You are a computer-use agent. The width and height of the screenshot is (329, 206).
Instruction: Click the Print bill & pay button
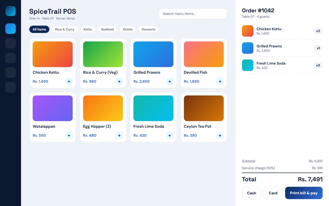click(304, 193)
